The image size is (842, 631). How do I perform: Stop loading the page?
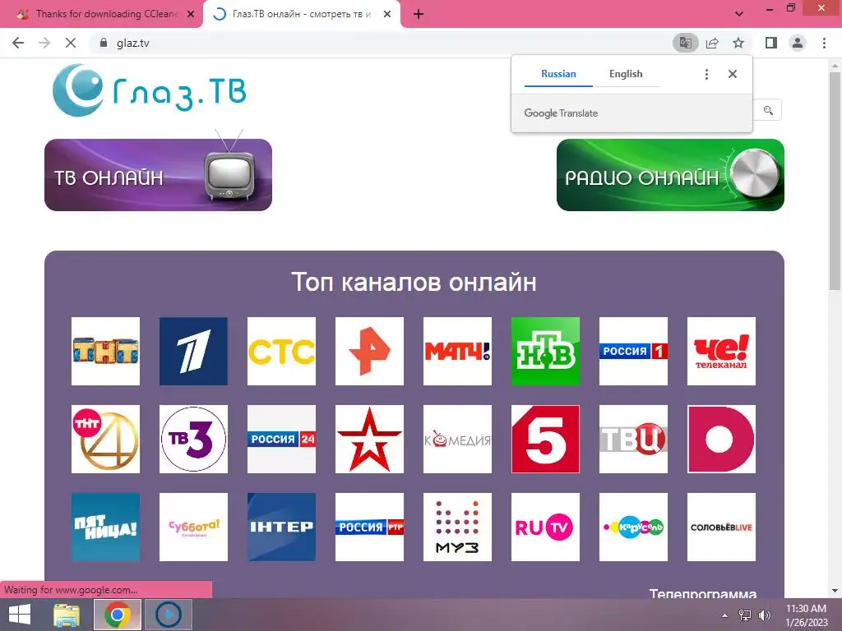pos(71,43)
